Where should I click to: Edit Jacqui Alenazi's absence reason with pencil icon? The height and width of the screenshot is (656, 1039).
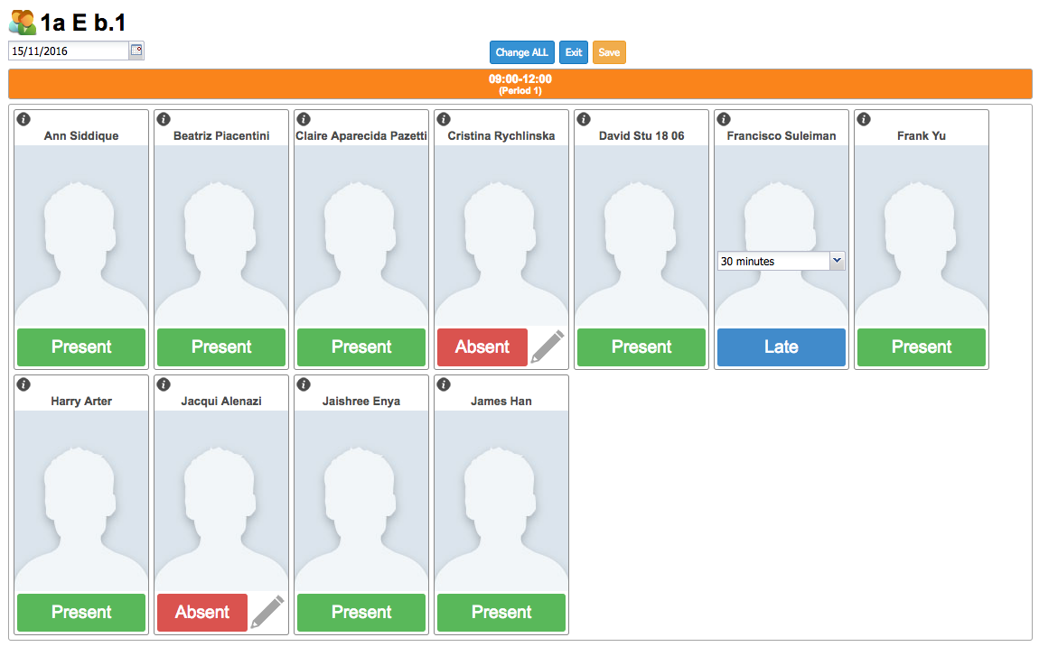click(x=267, y=609)
